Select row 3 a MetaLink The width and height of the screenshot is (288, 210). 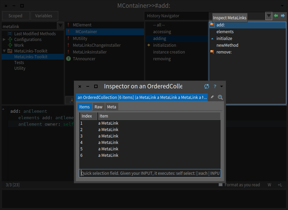(150, 136)
